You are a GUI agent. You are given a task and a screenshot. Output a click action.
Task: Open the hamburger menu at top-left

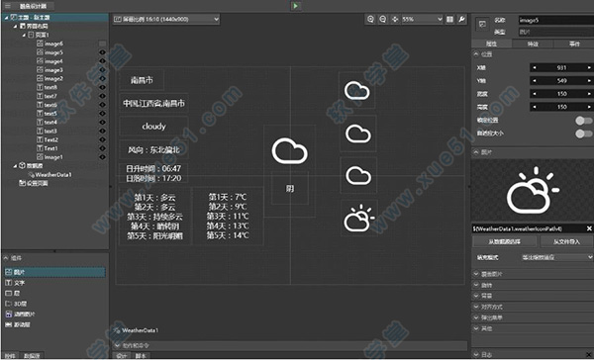[8, 6]
